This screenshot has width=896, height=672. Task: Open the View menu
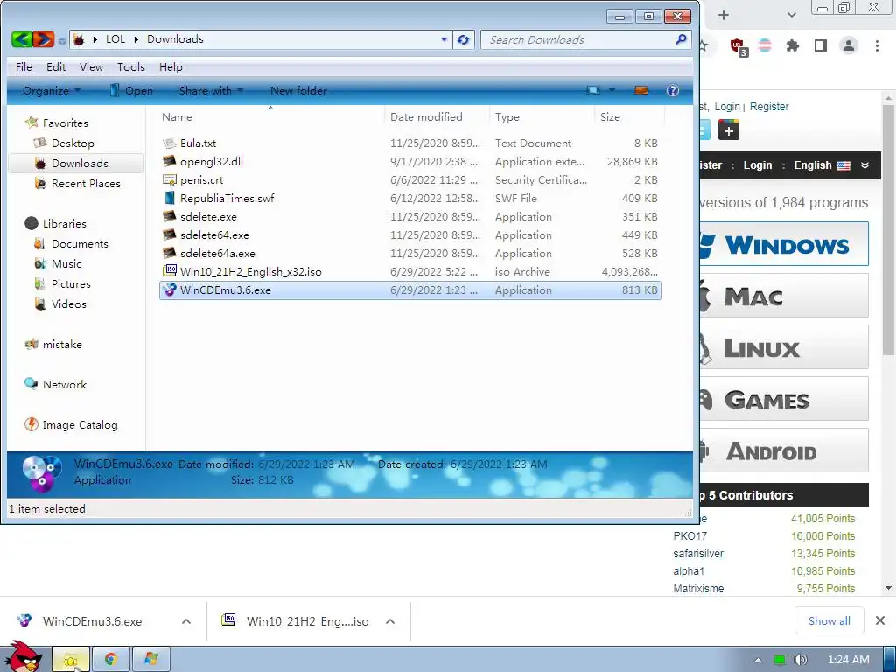pyautogui.click(x=91, y=66)
